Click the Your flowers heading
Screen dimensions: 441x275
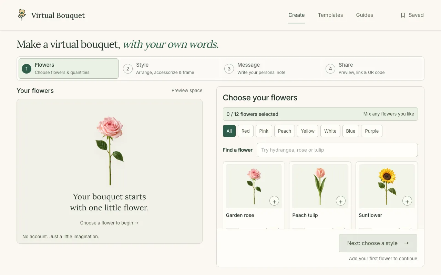click(x=35, y=91)
